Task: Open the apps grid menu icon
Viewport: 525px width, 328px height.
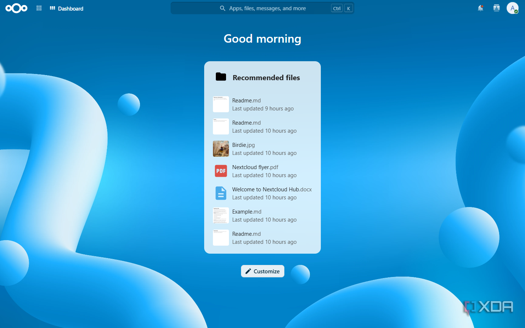Action: point(39,8)
